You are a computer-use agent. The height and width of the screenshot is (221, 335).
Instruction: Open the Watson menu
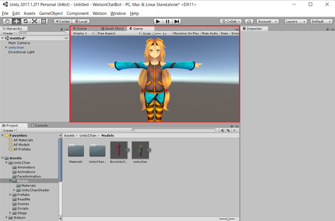tap(99, 13)
